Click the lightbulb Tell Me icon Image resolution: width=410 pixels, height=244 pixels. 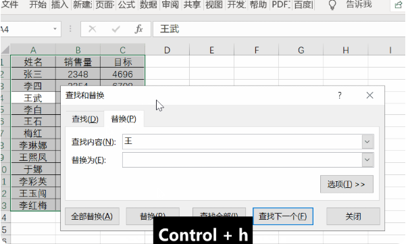332,5
